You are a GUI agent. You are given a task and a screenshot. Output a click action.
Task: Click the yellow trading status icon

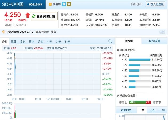pyautogui.click(x=50, y=4)
